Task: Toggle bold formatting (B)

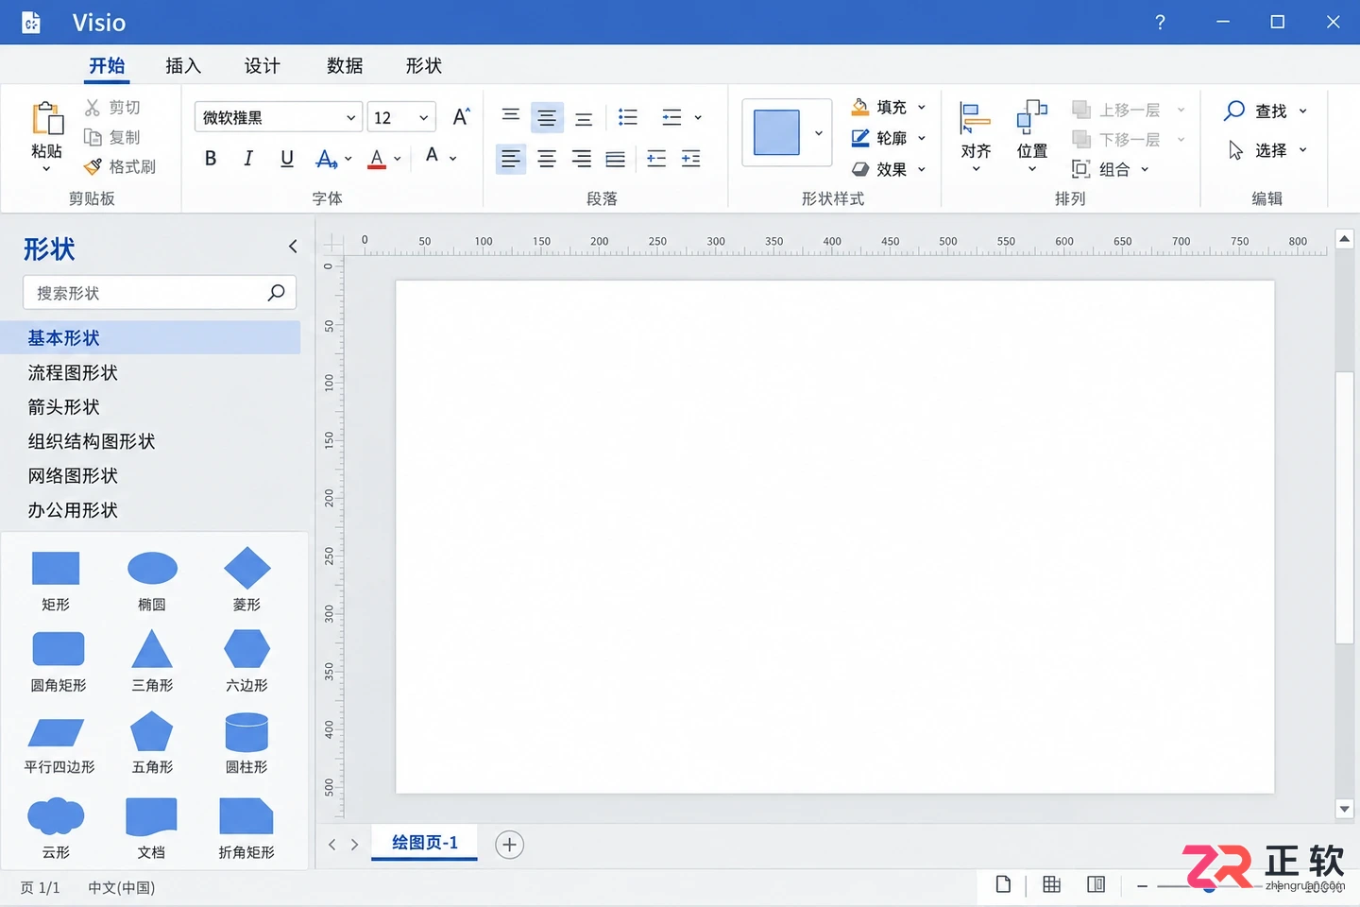Action: (x=211, y=159)
